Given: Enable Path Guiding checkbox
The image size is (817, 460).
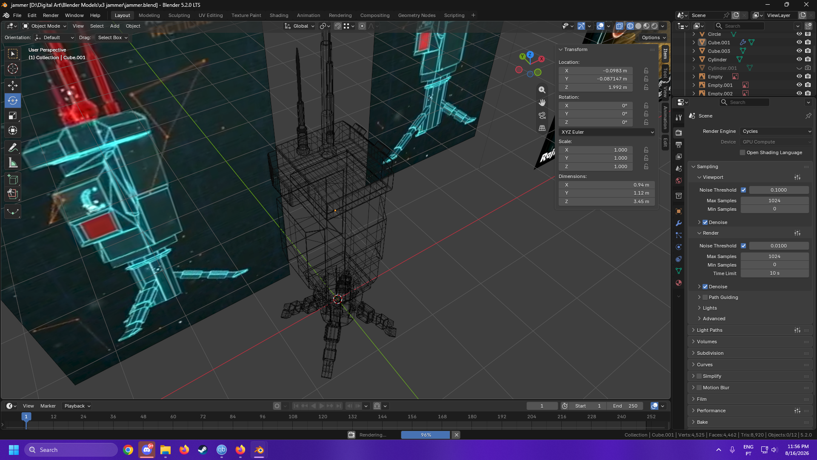Looking at the screenshot, I should 705,297.
